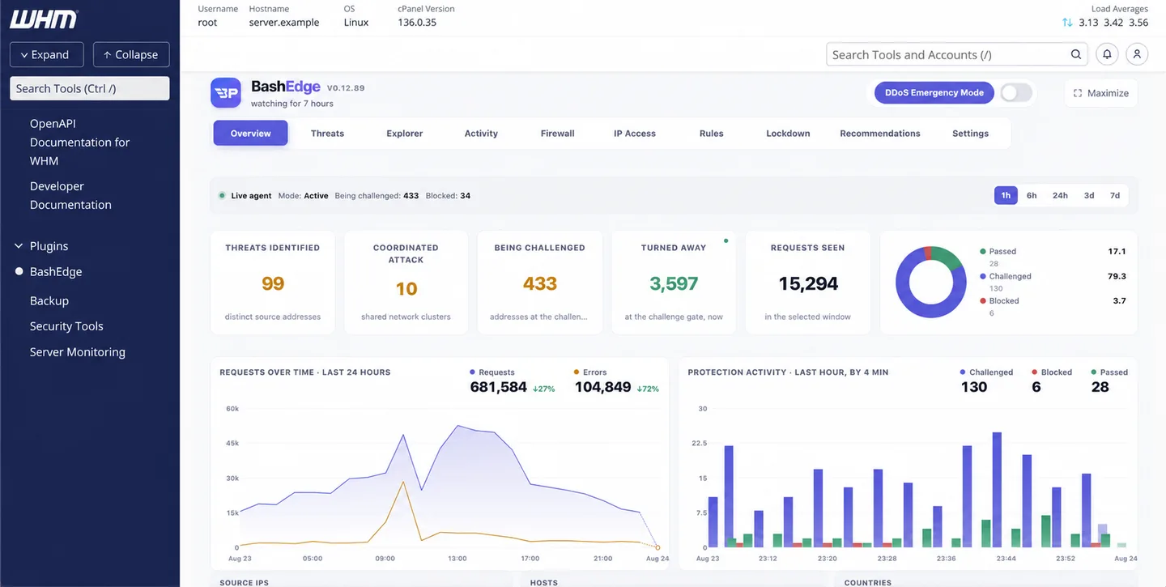Open the Coordinated Attack card
Image resolution: width=1166 pixels, height=587 pixels.
point(406,283)
